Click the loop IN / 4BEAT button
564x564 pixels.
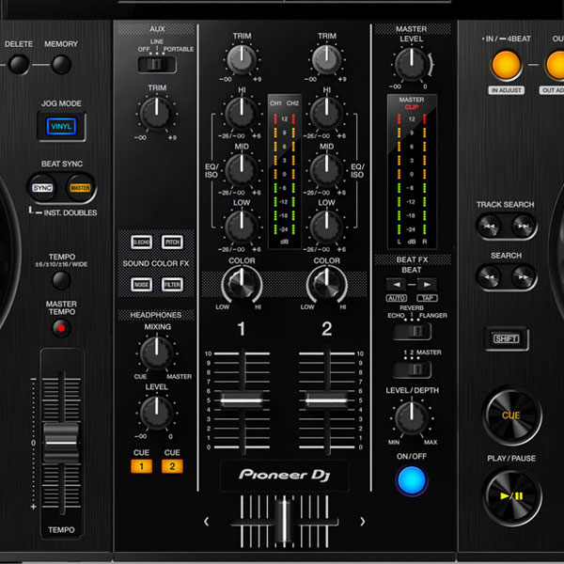[x=506, y=65]
